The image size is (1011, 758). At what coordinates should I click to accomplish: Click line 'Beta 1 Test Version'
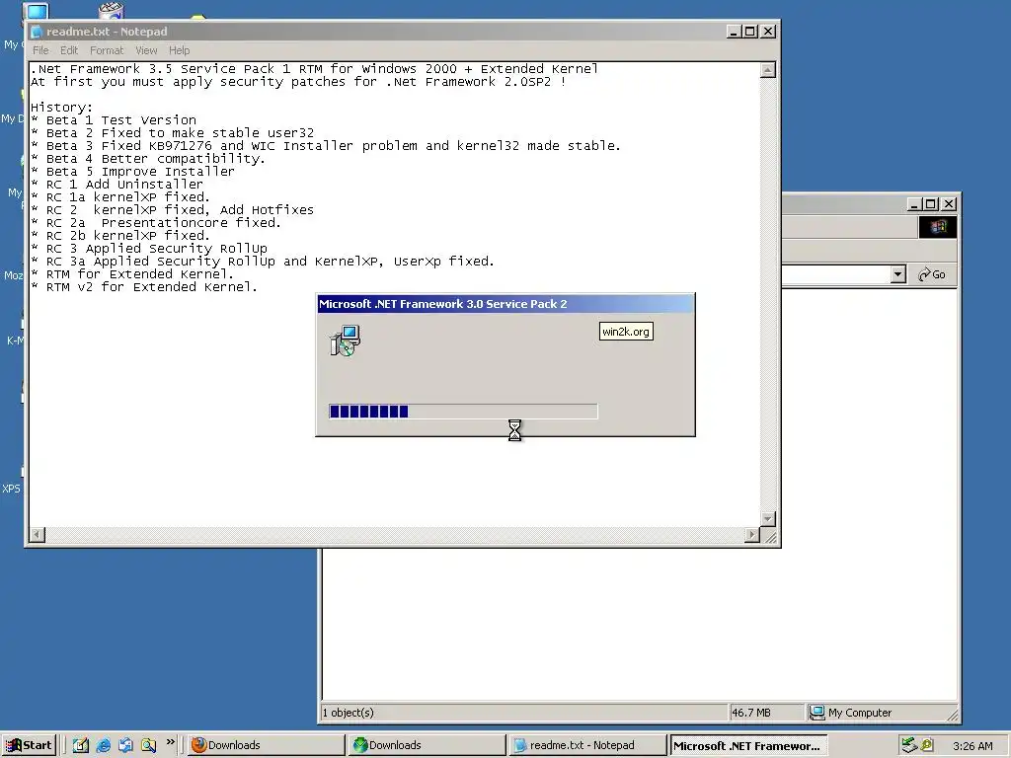click(x=114, y=119)
